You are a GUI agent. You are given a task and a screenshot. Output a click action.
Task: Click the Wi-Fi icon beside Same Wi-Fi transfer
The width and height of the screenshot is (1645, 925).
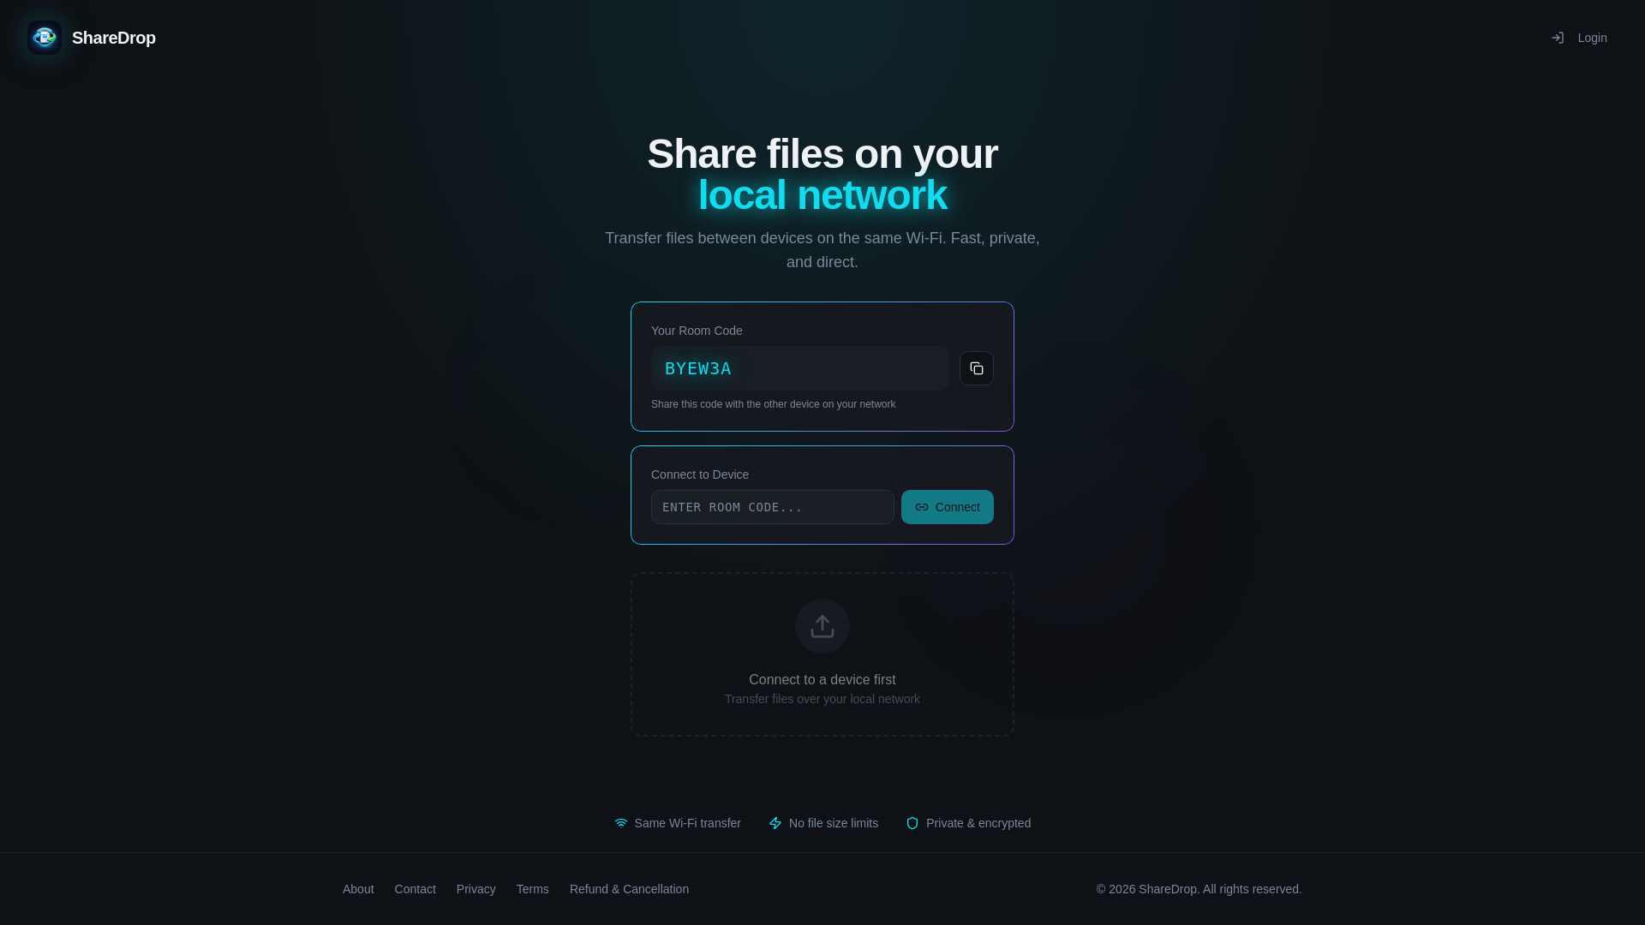621,823
